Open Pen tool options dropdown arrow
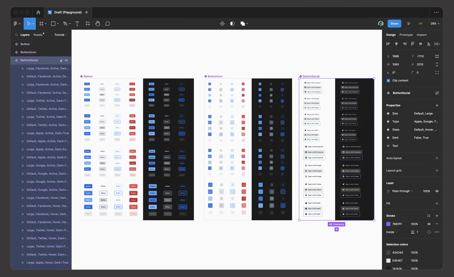This screenshot has width=454, height=277. pyautogui.click(x=70, y=24)
